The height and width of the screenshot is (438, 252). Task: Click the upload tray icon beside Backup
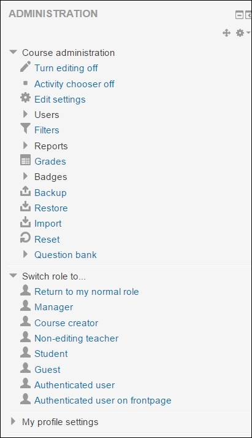pos(25,191)
